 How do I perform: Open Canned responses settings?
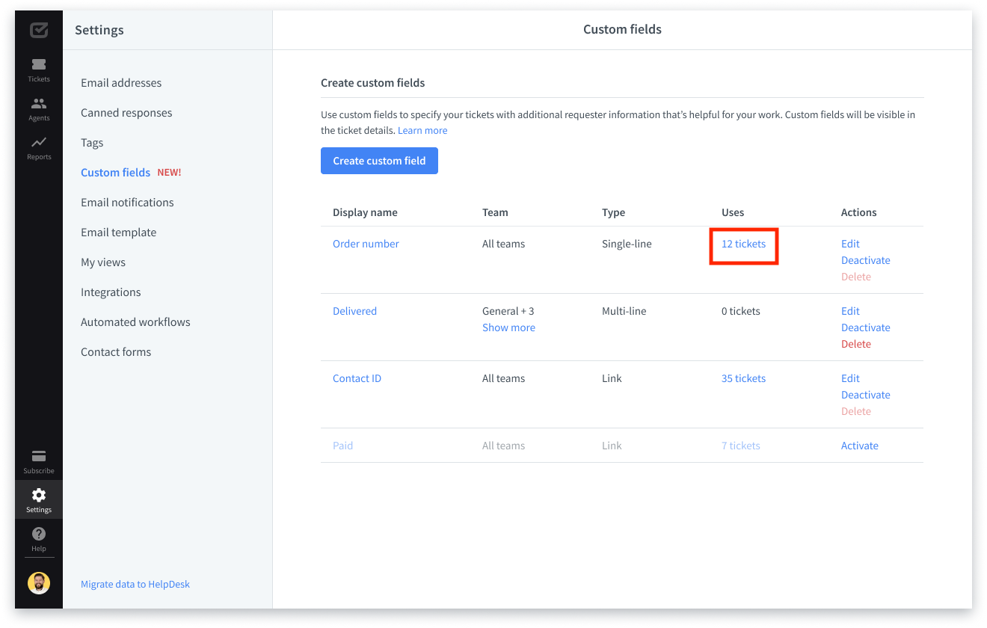point(126,113)
